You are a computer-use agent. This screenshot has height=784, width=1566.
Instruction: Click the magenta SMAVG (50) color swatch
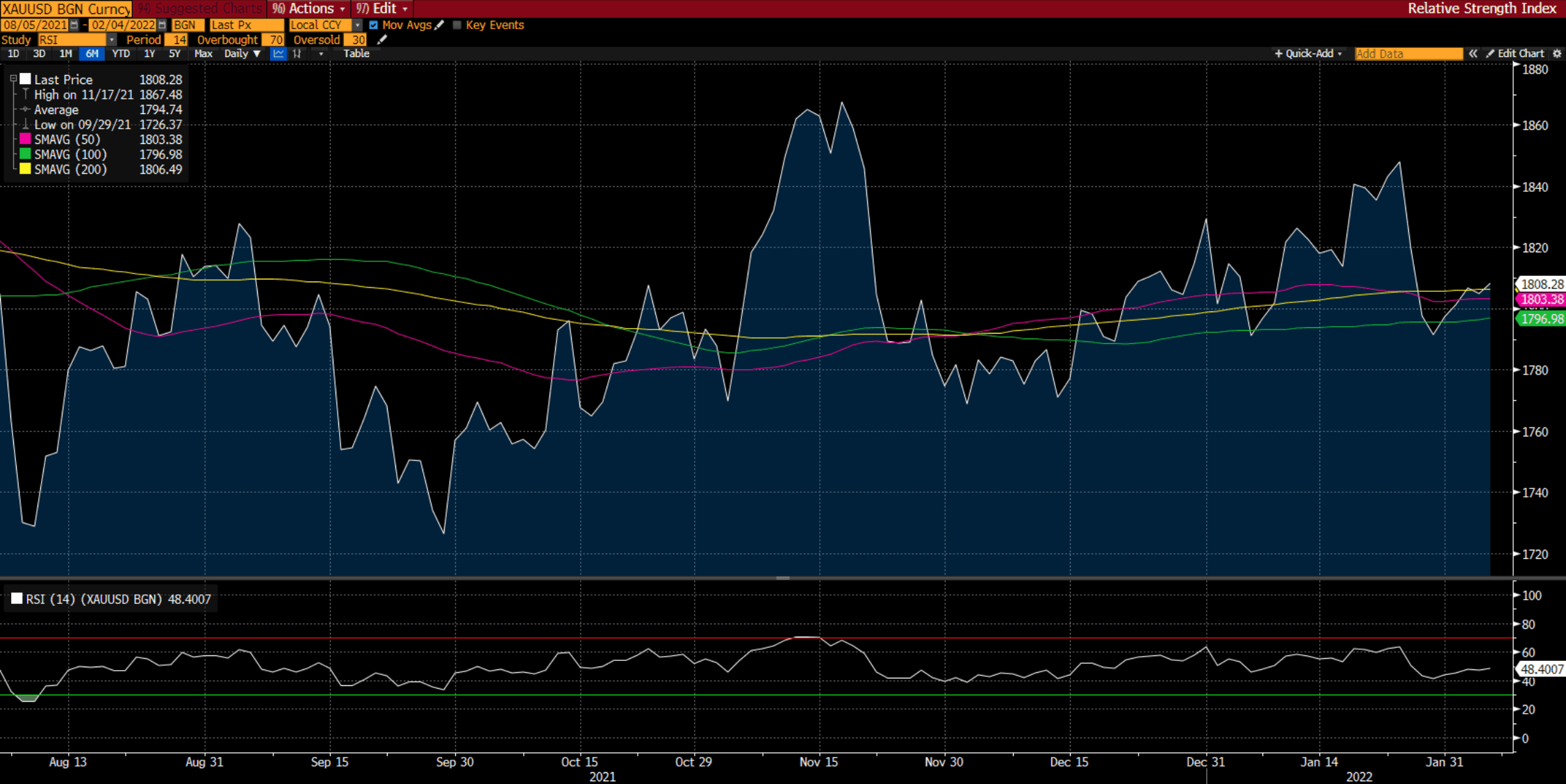coord(25,139)
